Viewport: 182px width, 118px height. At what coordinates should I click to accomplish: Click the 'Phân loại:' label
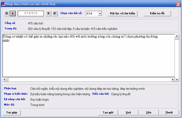pyautogui.click(x=10, y=88)
